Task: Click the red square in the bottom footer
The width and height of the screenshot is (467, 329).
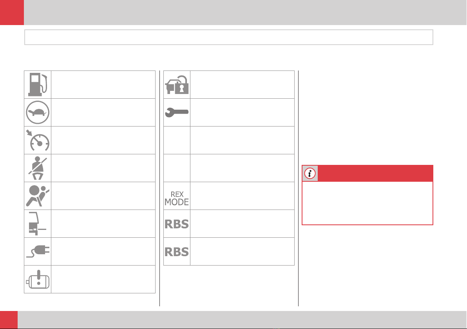Action: [9, 320]
